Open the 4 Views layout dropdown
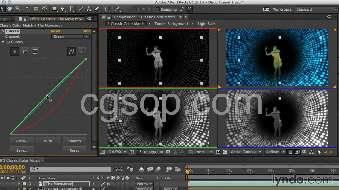The height and width of the screenshot is (190, 339). coord(276,152)
